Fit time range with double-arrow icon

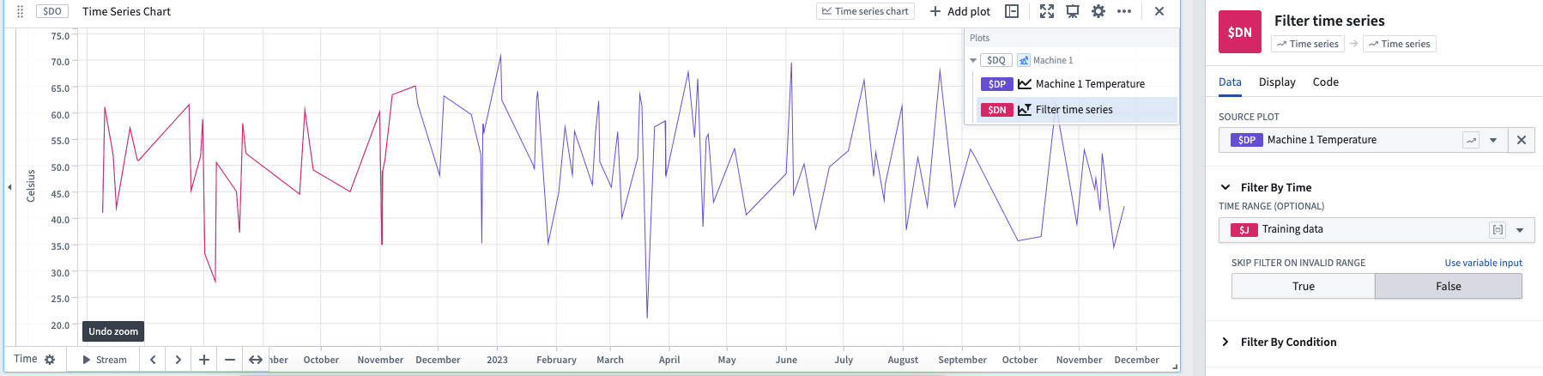click(256, 360)
